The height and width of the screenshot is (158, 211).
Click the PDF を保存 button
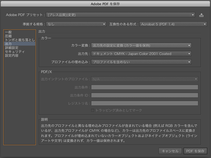click(195, 151)
